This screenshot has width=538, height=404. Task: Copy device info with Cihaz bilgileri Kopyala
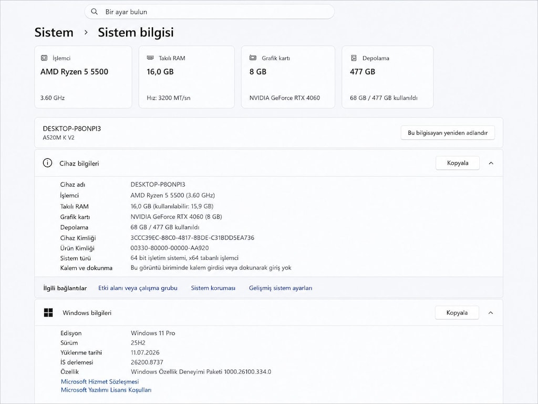(x=458, y=163)
